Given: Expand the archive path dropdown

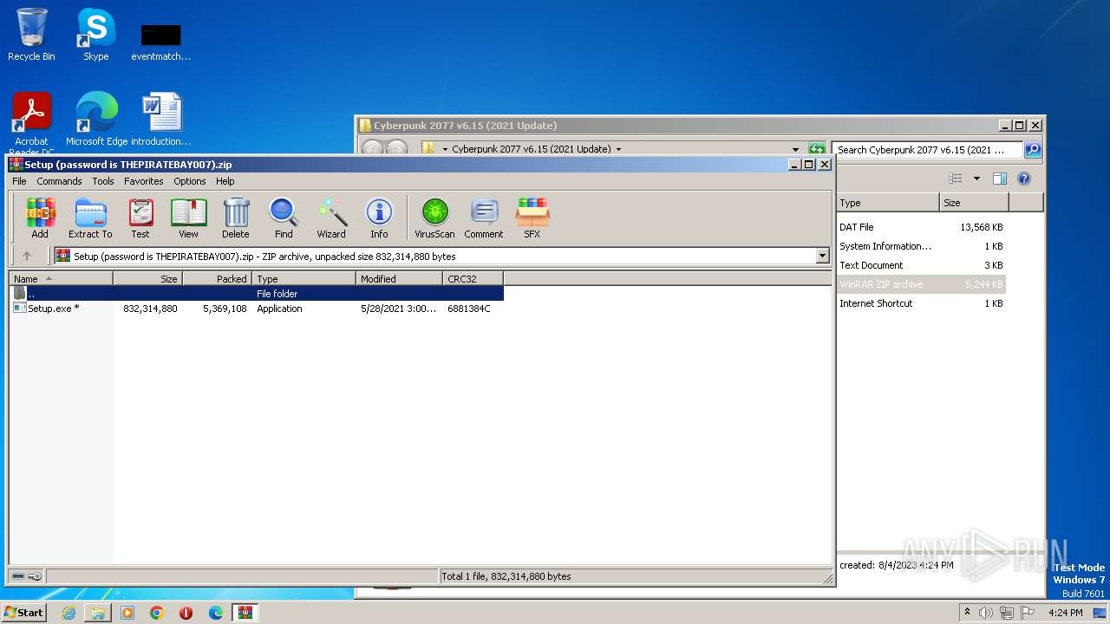Looking at the screenshot, I should pos(822,256).
